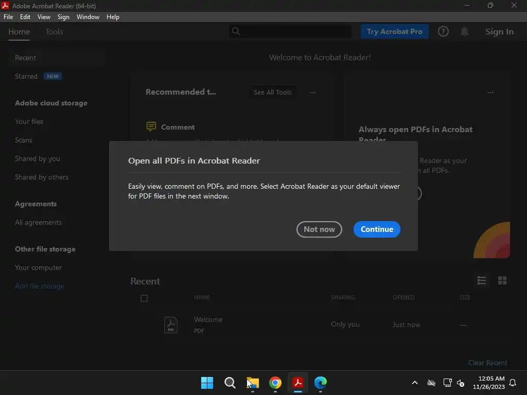Click the OPENED column header

pos(403,297)
